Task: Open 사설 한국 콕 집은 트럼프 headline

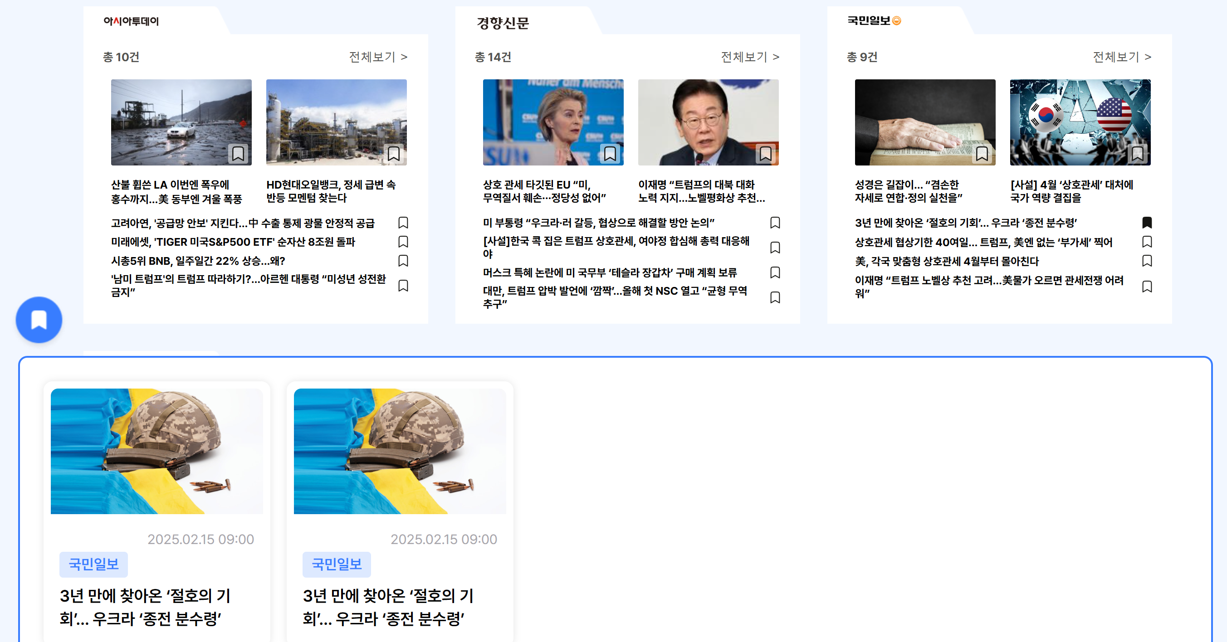Action: point(616,247)
